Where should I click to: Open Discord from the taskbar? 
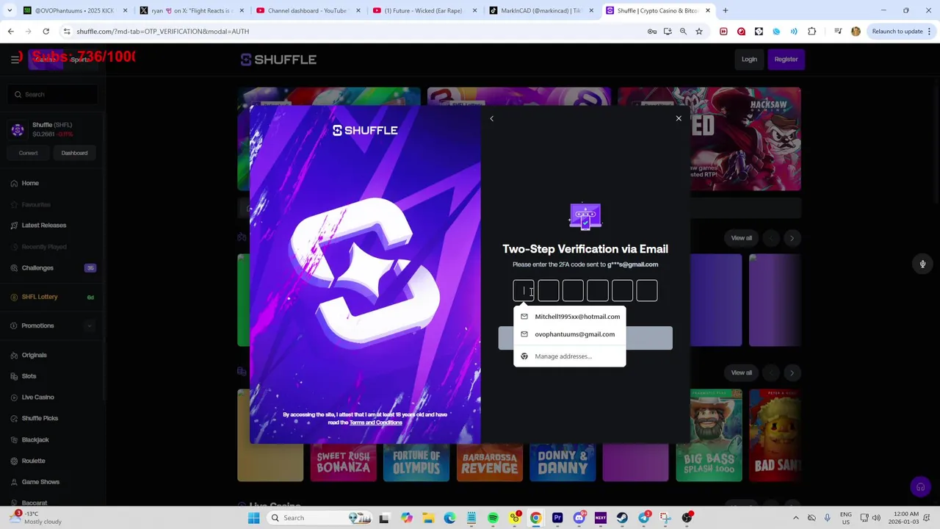(579, 518)
